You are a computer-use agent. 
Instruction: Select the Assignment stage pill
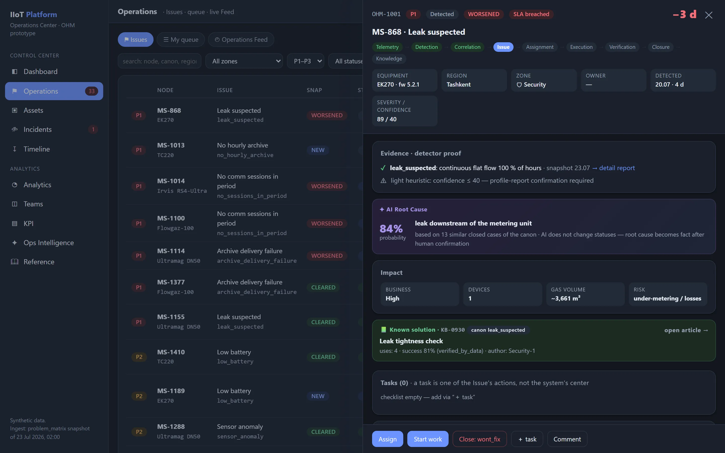[539, 47]
